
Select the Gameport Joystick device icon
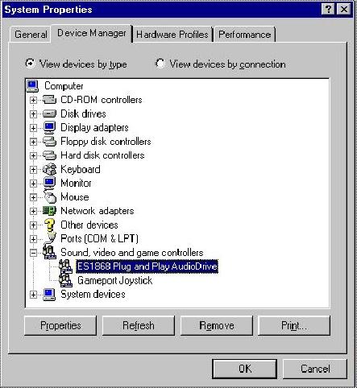point(65,280)
